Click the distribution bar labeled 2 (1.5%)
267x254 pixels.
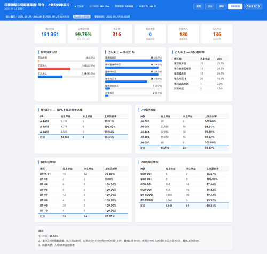[x=107, y=96]
